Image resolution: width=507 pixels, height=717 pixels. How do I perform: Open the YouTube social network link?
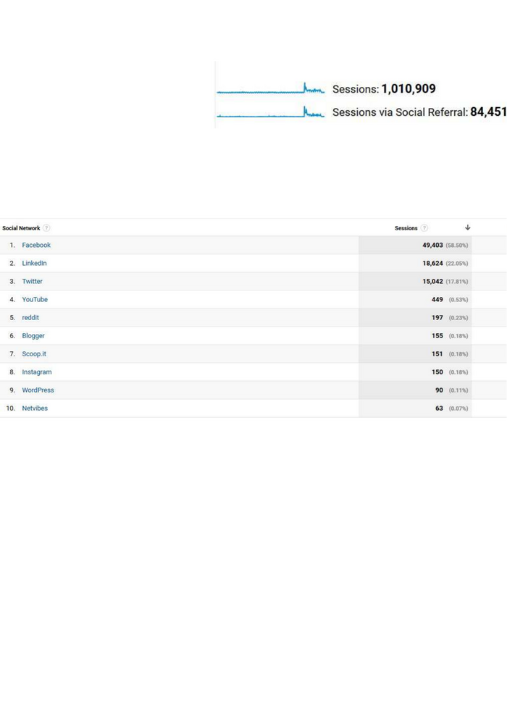(35, 300)
